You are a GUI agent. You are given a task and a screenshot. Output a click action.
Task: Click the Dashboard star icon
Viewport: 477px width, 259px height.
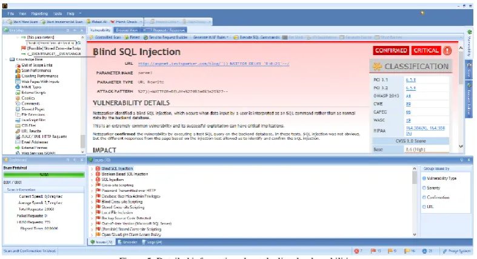6,160
